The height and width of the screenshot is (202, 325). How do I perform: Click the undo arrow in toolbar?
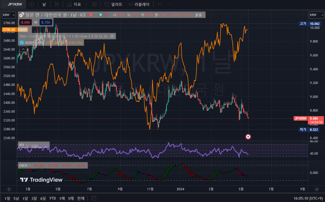[x=160, y=4]
